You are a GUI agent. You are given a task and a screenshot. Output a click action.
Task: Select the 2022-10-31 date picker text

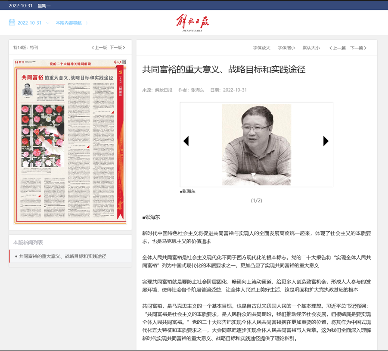[29, 23]
